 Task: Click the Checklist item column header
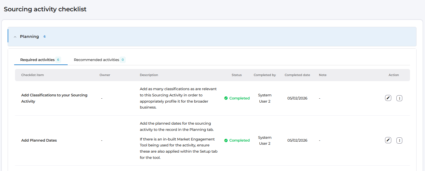(33, 75)
